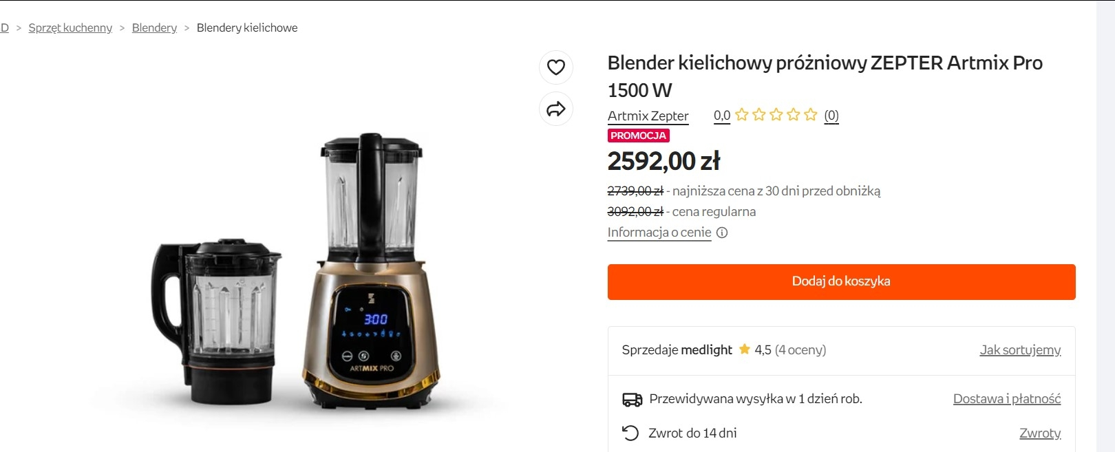Open the review count (0) link
Image resolution: width=1115 pixels, height=452 pixels.
point(831,116)
